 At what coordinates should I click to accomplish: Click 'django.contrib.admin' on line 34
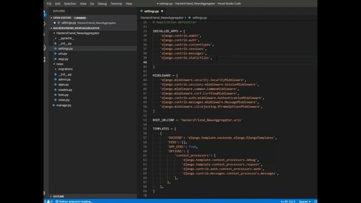pos(180,36)
